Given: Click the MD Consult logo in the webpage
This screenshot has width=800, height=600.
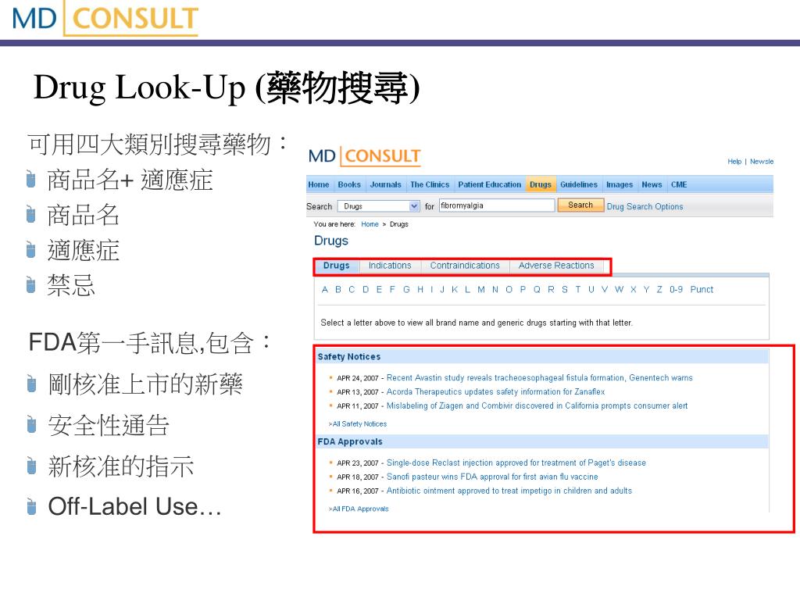Looking at the screenshot, I should [365, 156].
